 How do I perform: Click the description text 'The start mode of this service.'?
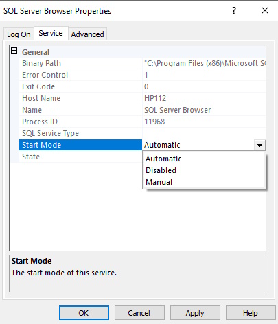tap(64, 273)
